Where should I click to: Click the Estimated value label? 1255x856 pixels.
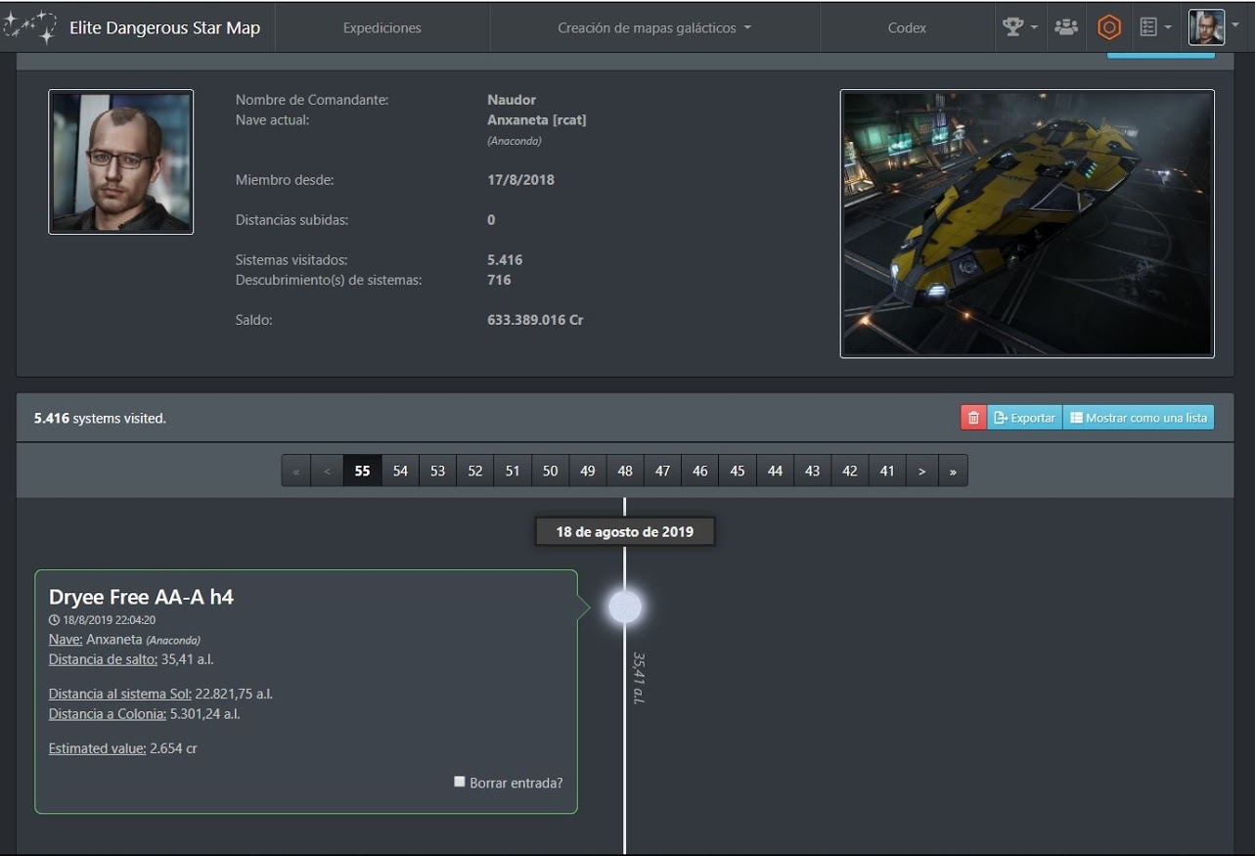click(x=98, y=748)
